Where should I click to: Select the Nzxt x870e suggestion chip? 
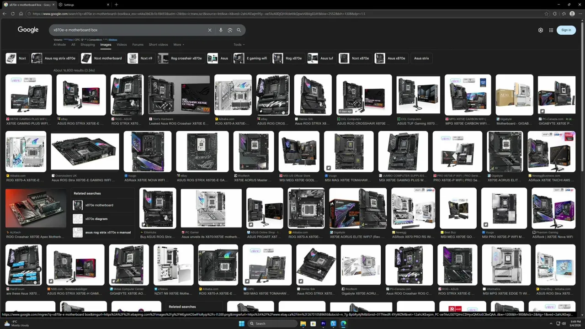tap(355, 58)
